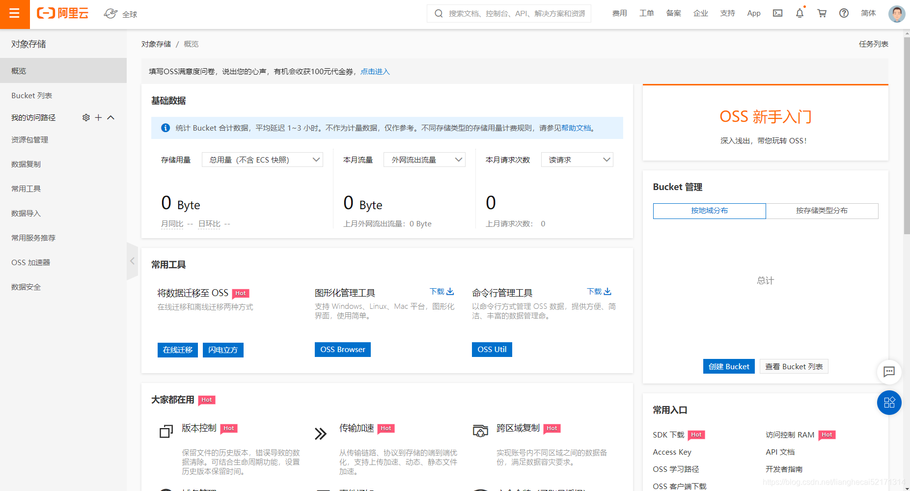Image resolution: width=910 pixels, height=491 pixels.
Task: Click the 闪电立方 button
Action: pyautogui.click(x=223, y=350)
